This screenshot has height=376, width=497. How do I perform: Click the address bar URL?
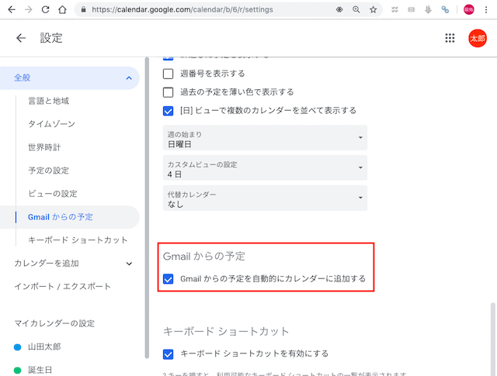[x=182, y=9]
